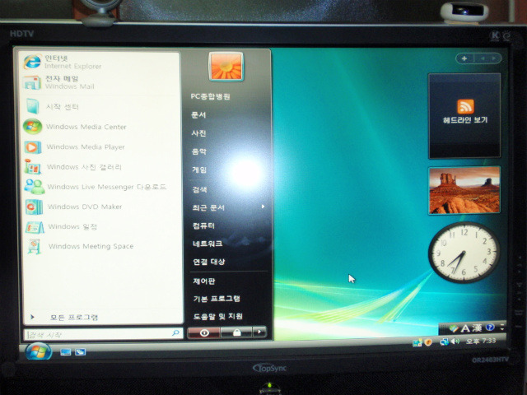Go to previous sidebar gadgets page arrow
Image resolution: width=527 pixels, height=395 pixels.
point(483,58)
